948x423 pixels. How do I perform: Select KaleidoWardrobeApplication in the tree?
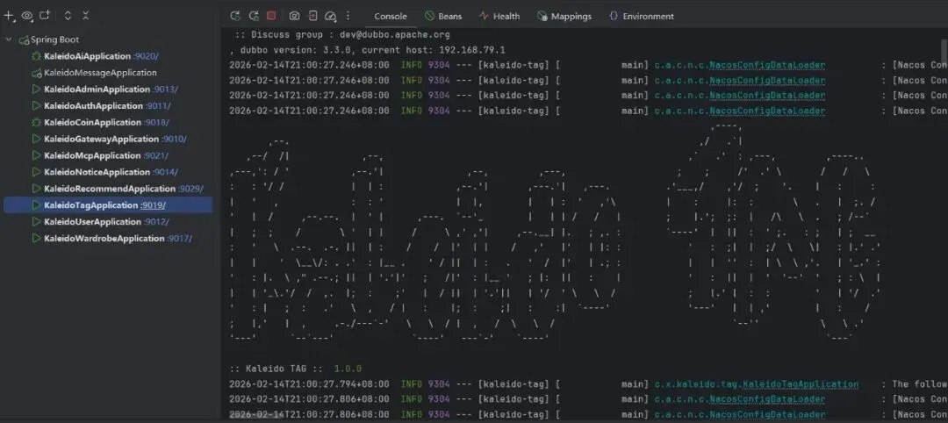104,238
